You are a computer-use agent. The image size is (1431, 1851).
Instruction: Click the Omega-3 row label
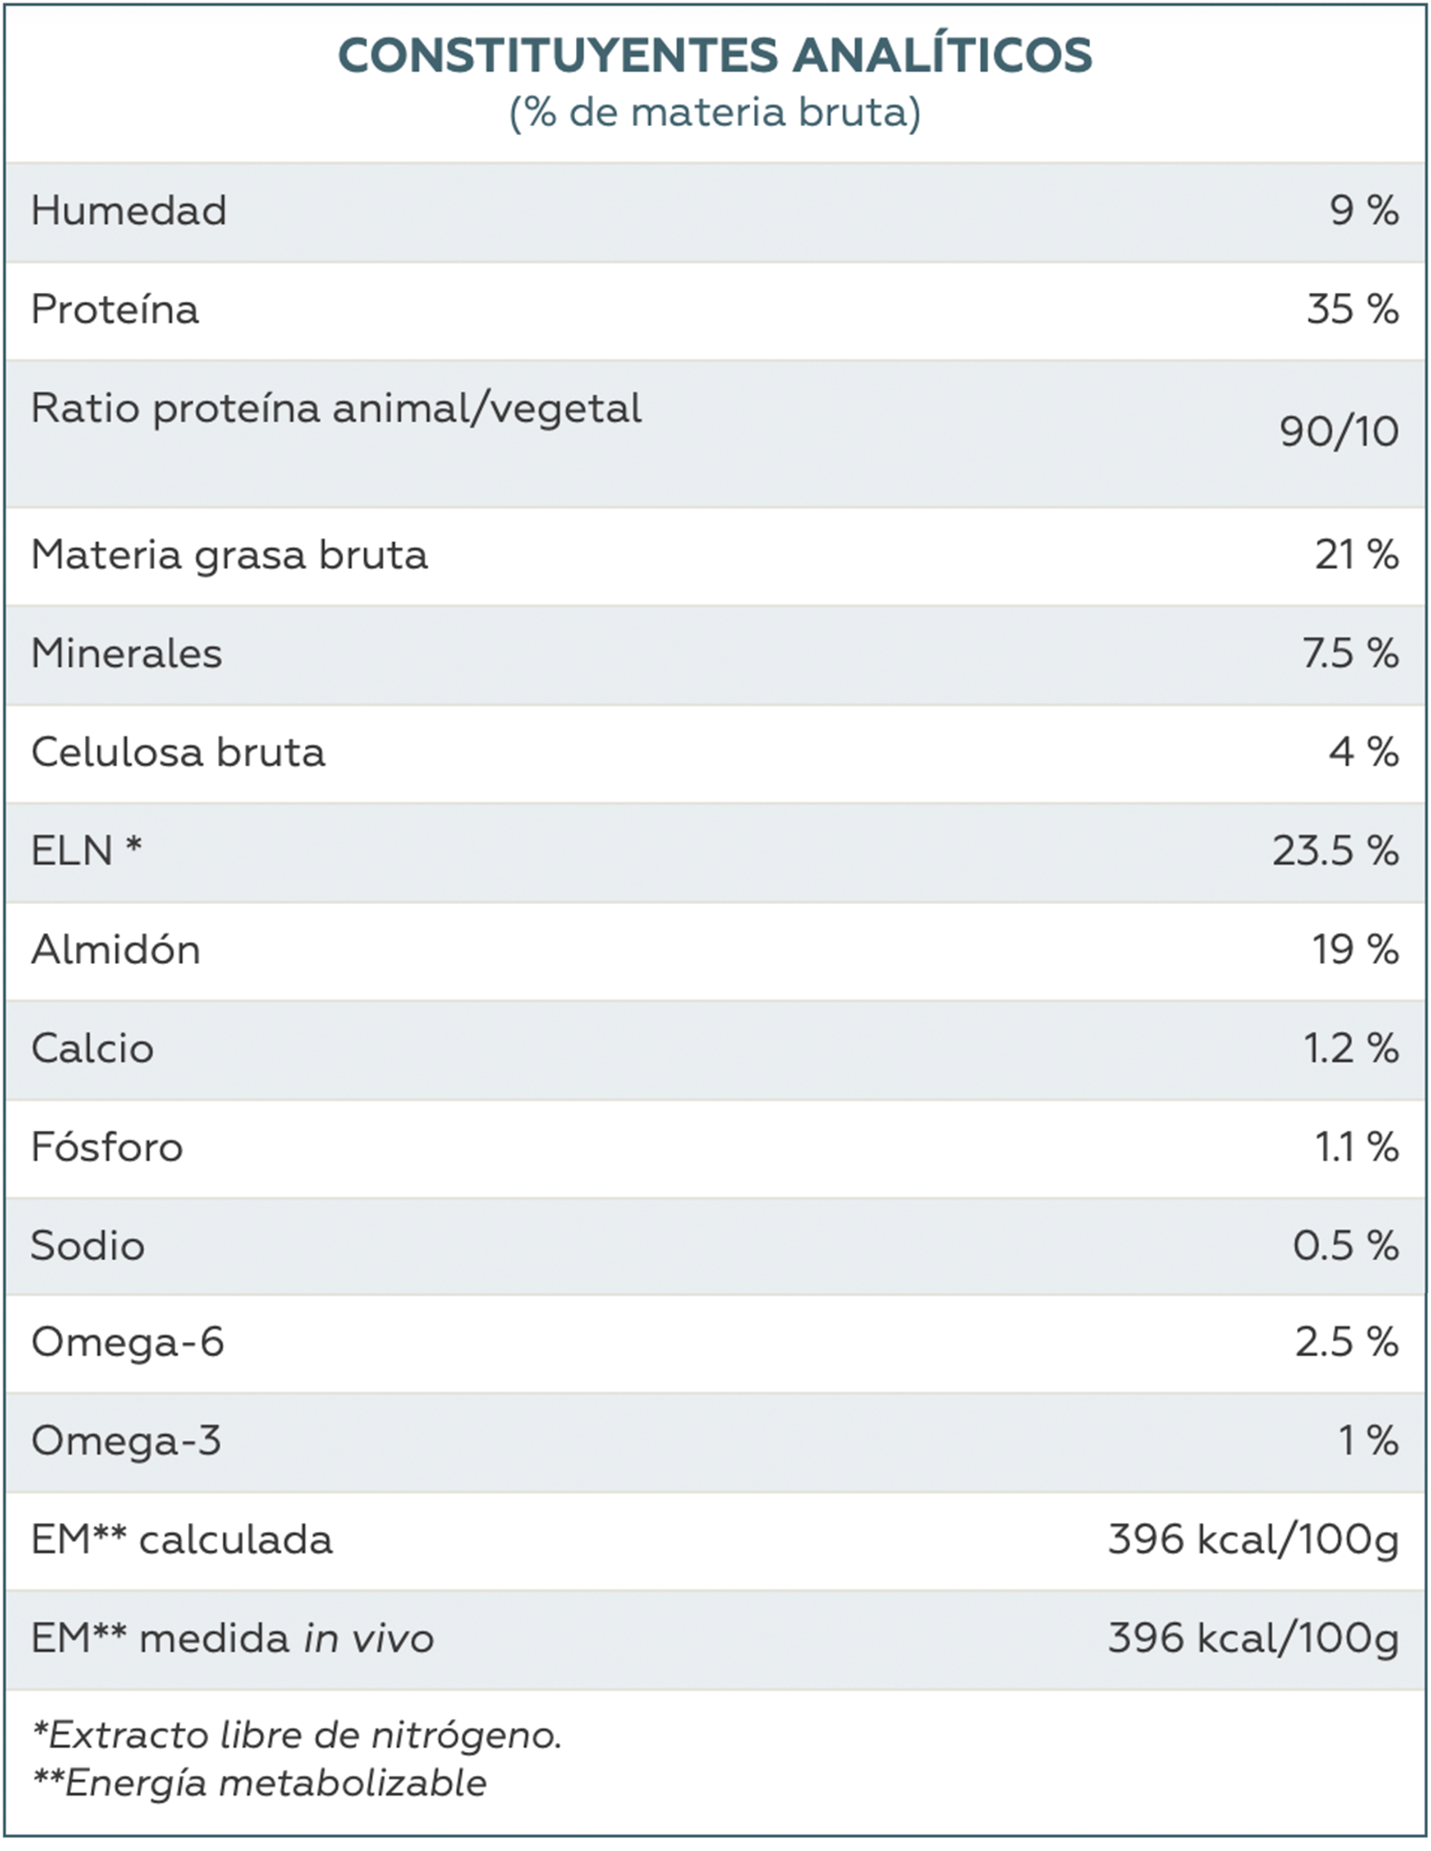126,1441
